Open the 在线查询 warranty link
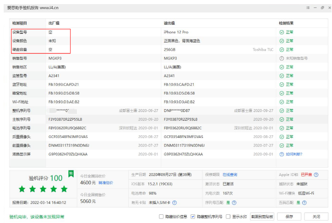This screenshot has width=332, height=223. 230,175
